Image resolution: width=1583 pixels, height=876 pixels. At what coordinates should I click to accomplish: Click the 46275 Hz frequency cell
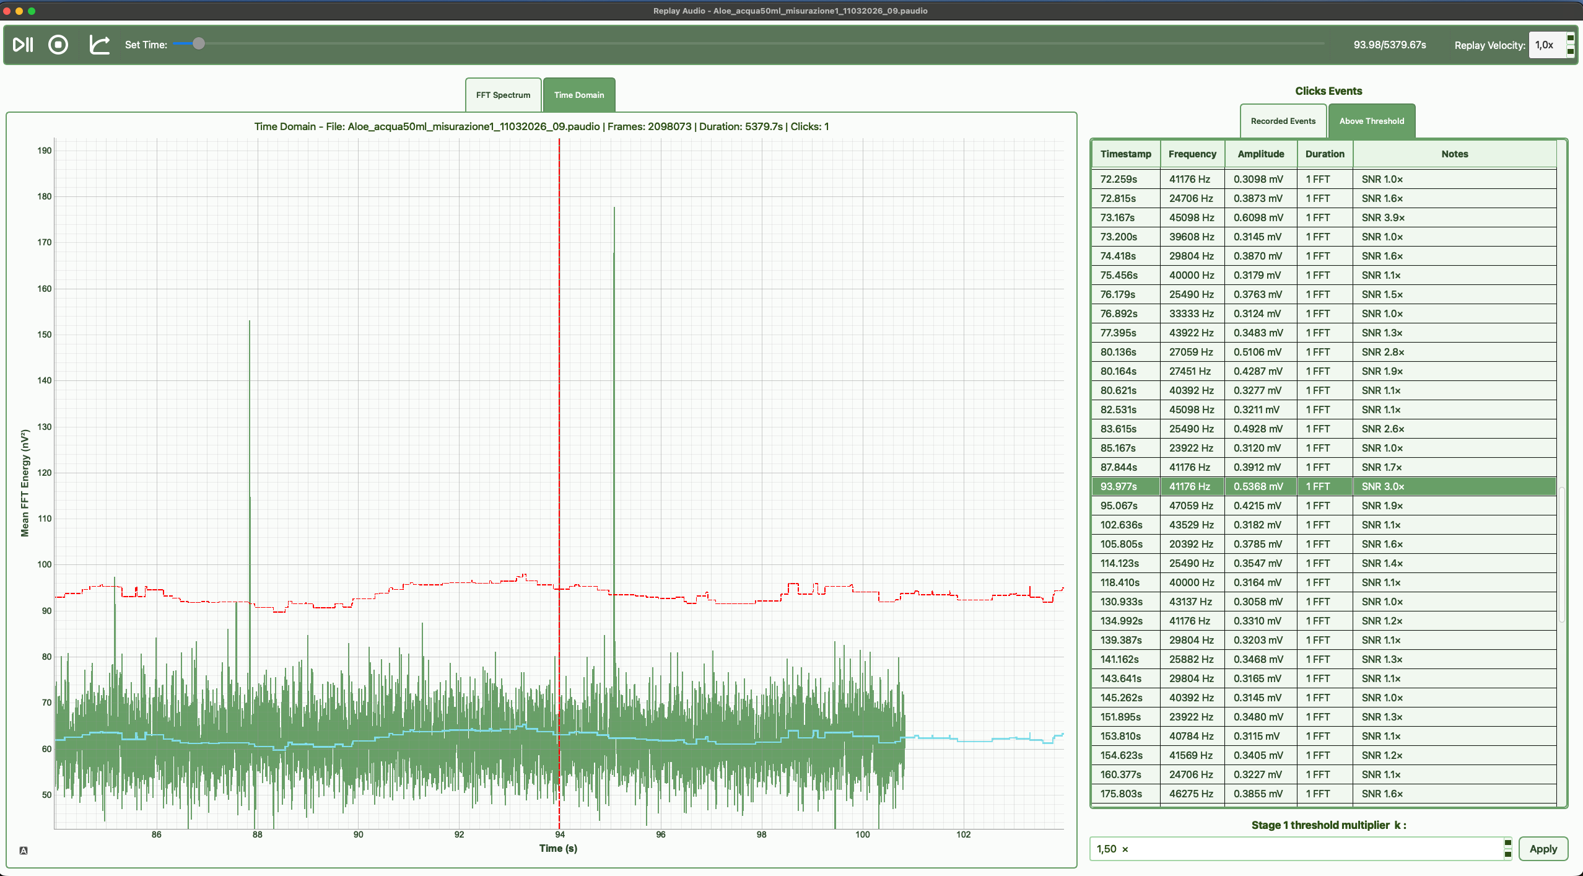pos(1192,794)
